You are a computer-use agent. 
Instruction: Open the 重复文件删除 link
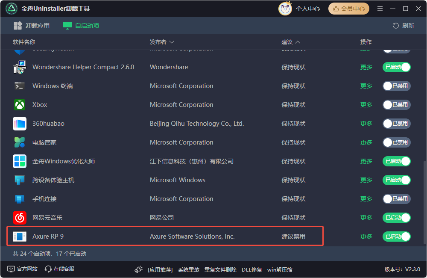(x=220, y=270)
